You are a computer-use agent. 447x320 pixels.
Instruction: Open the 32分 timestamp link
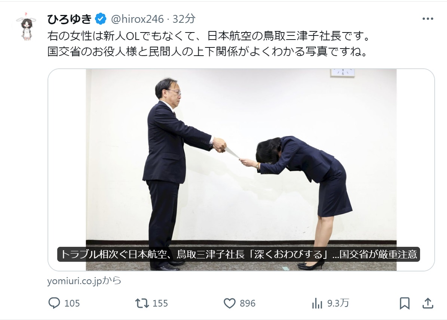(184, 19)
